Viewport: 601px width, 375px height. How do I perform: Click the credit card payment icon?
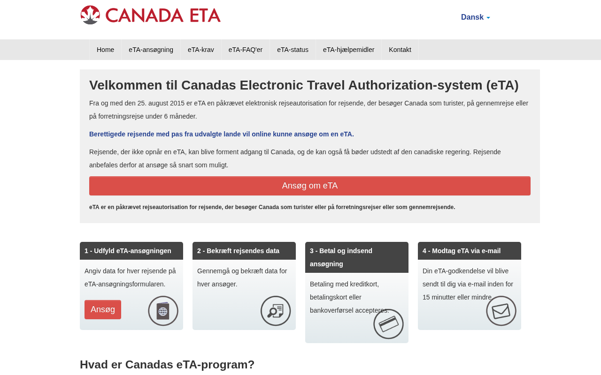pos(388,324)
